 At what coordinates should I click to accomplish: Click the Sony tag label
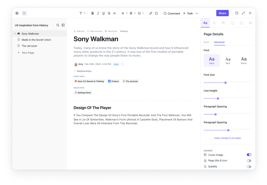click(x=116, y=64)
